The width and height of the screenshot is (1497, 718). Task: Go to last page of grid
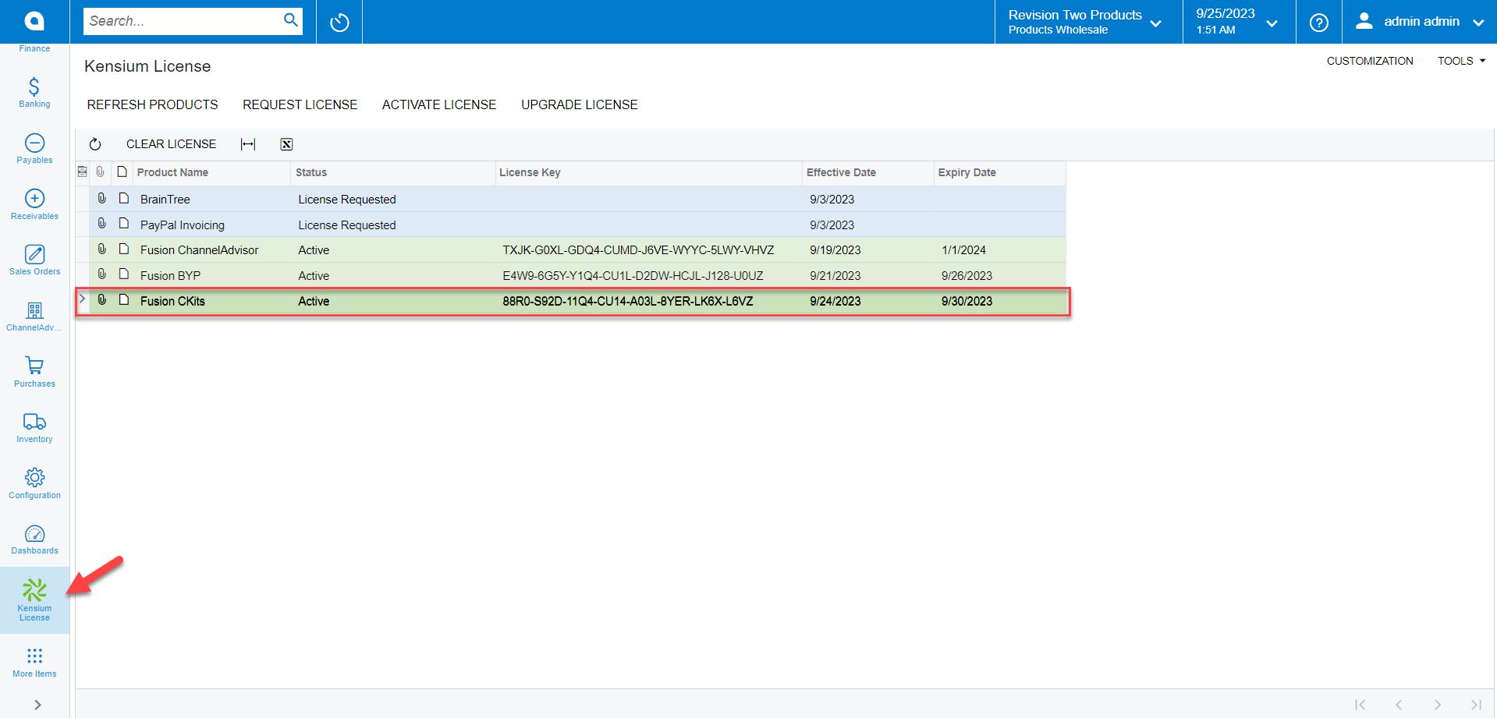[x=1475, y=705]
